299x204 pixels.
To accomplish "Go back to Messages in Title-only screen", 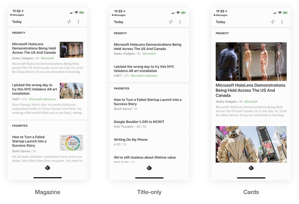I will tap(119, 15).
